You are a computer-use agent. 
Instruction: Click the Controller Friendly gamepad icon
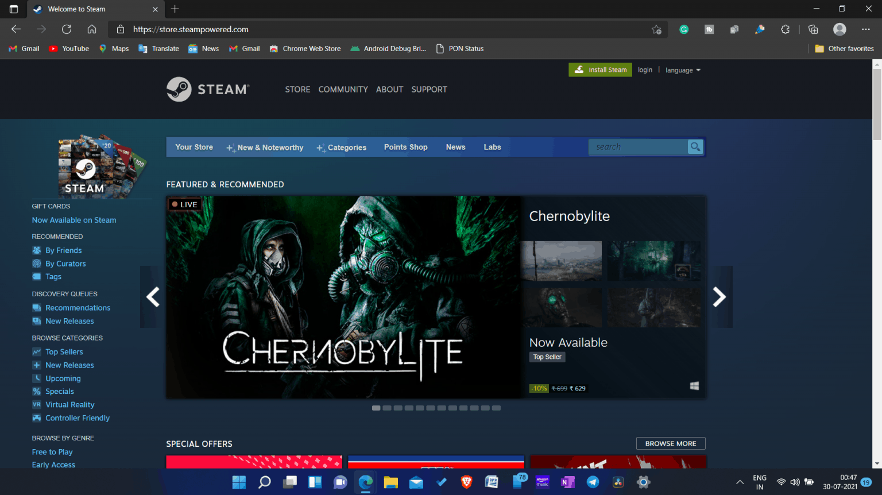[x=36, y=418]
